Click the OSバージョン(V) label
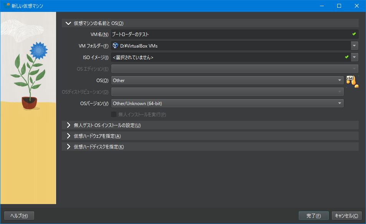The image size is (366, 224). (94, 103)
